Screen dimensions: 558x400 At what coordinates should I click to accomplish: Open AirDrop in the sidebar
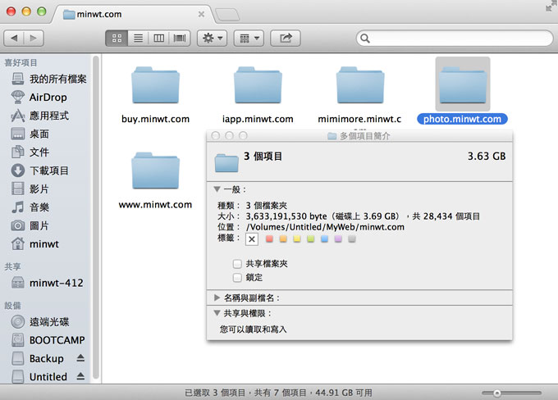39,97
